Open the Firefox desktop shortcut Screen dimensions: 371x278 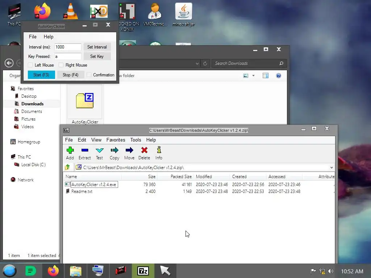(42, 11)
